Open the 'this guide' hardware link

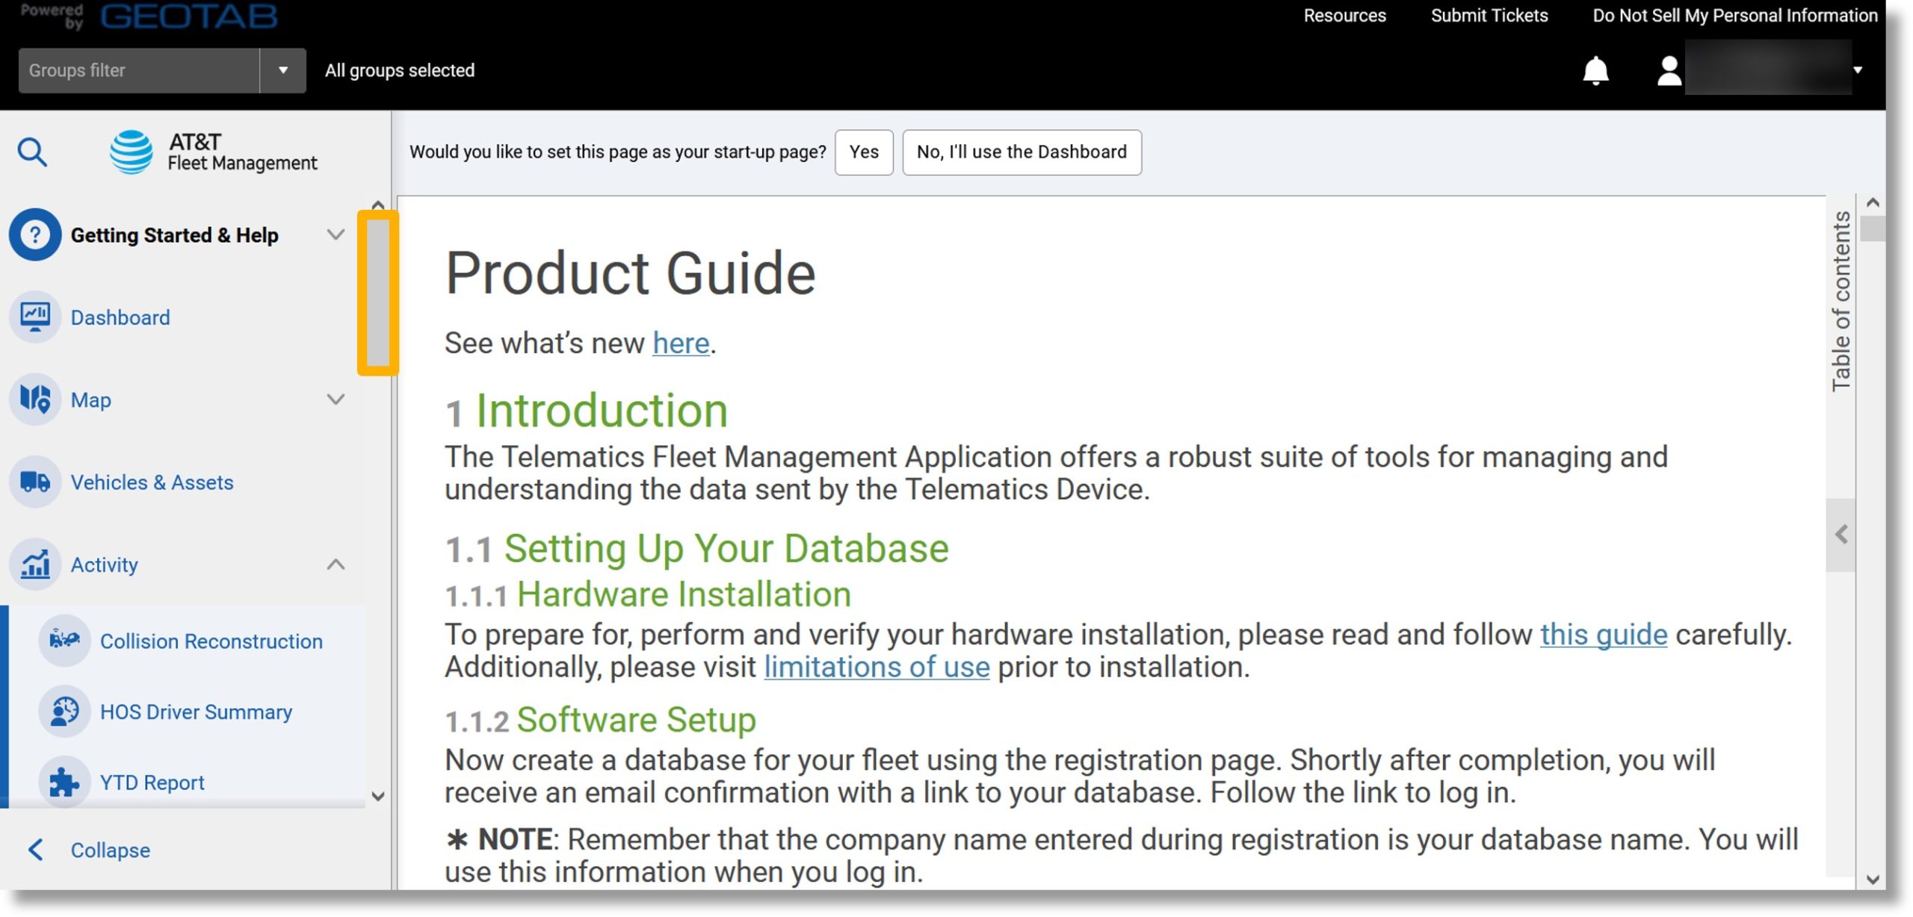1603,635
